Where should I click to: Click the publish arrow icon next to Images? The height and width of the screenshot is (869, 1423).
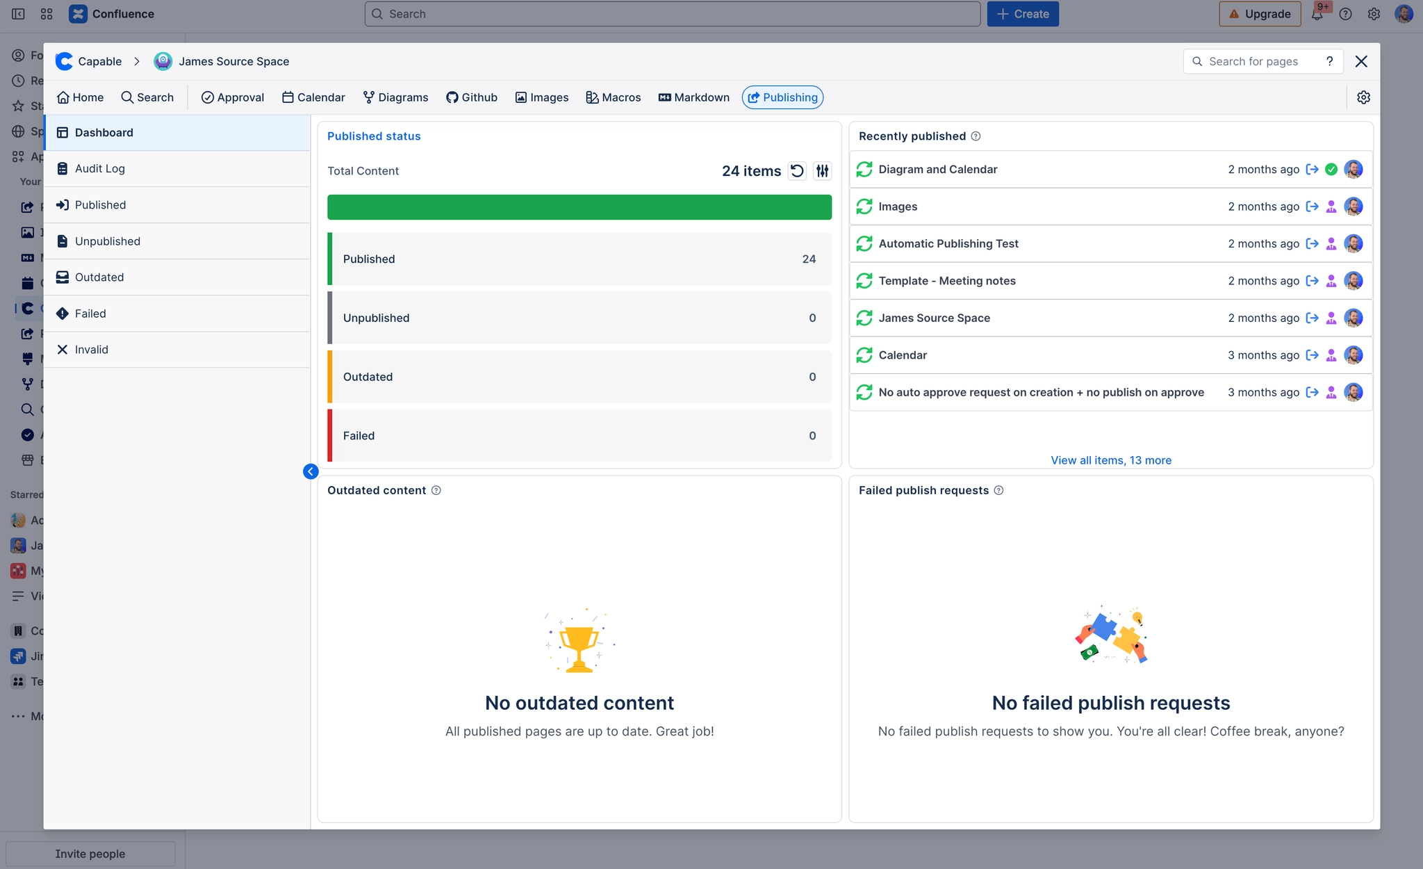pyautogui.click(x=1312, y=206)
